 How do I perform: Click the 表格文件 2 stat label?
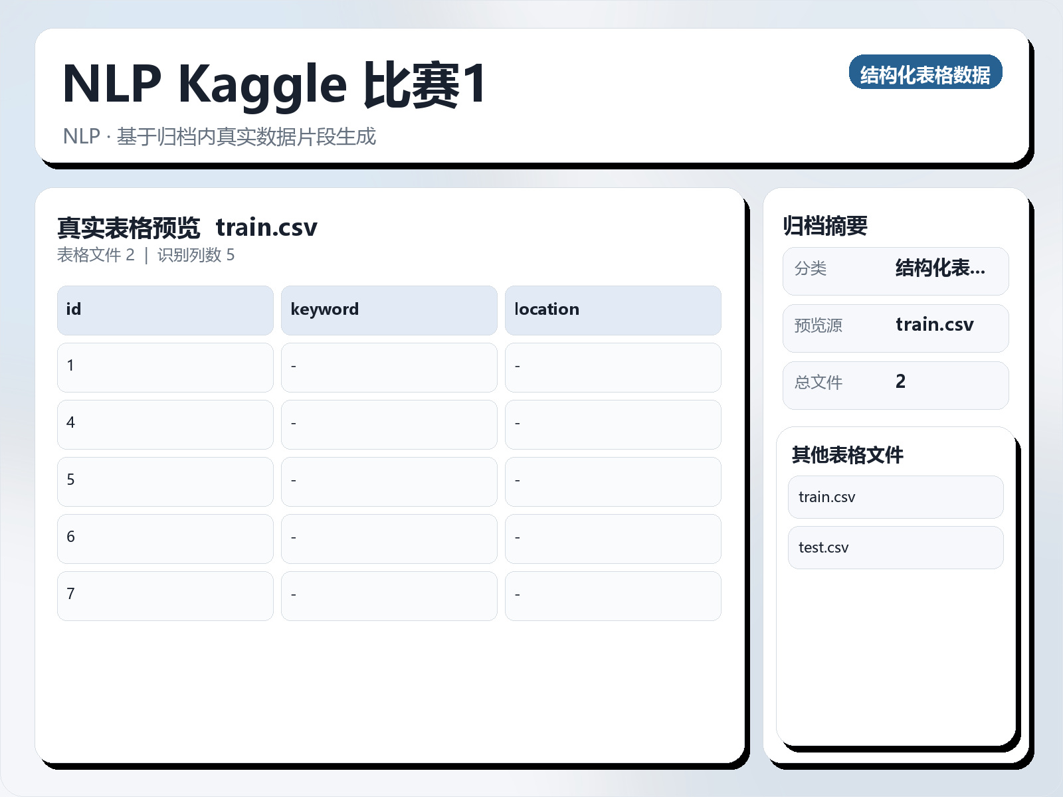pos(96,255)
